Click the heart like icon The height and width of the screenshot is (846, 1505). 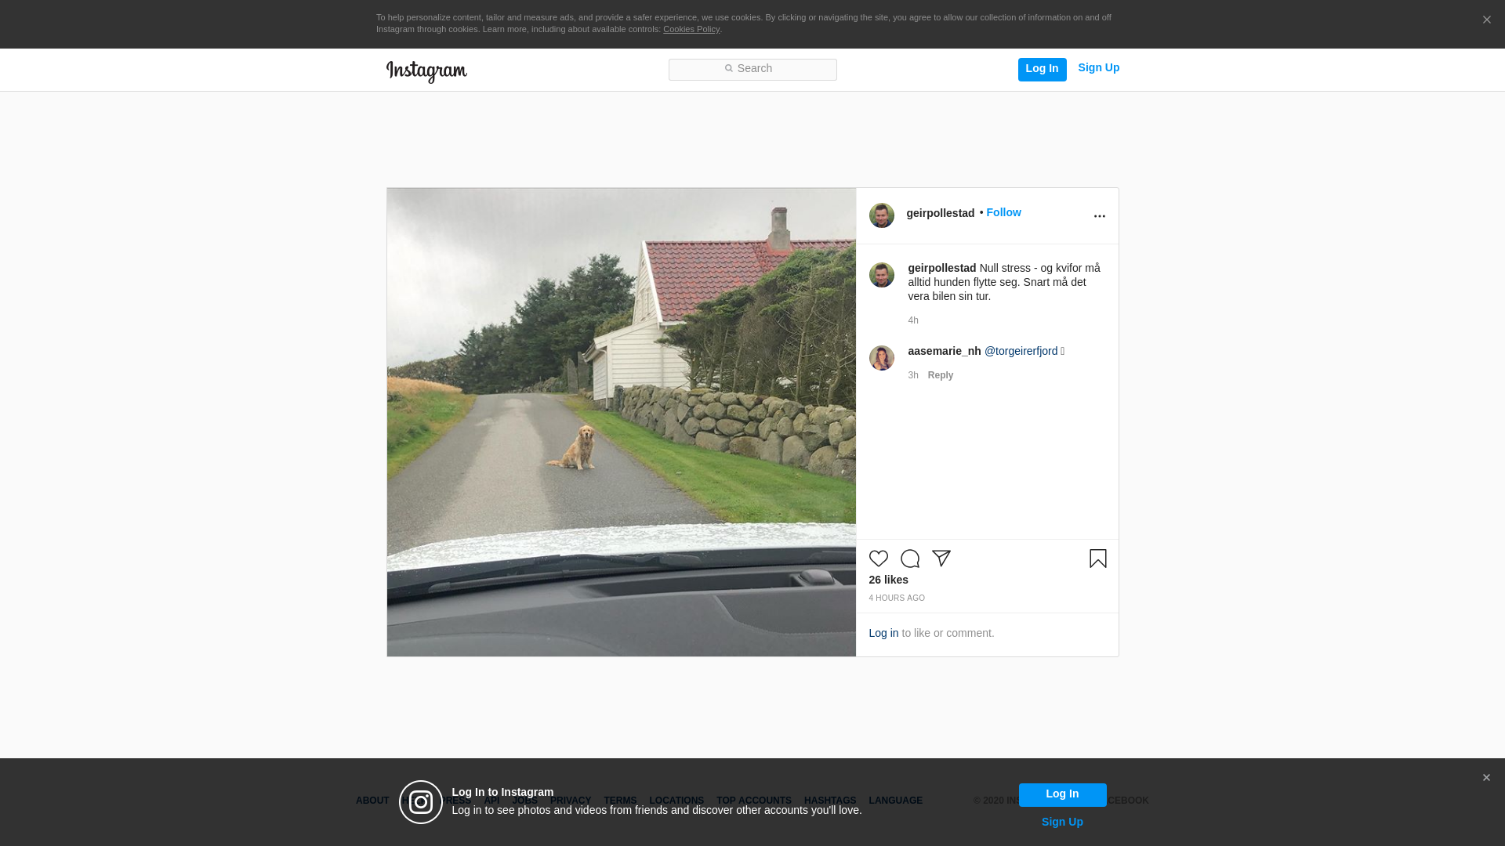[x=879, y=559]
